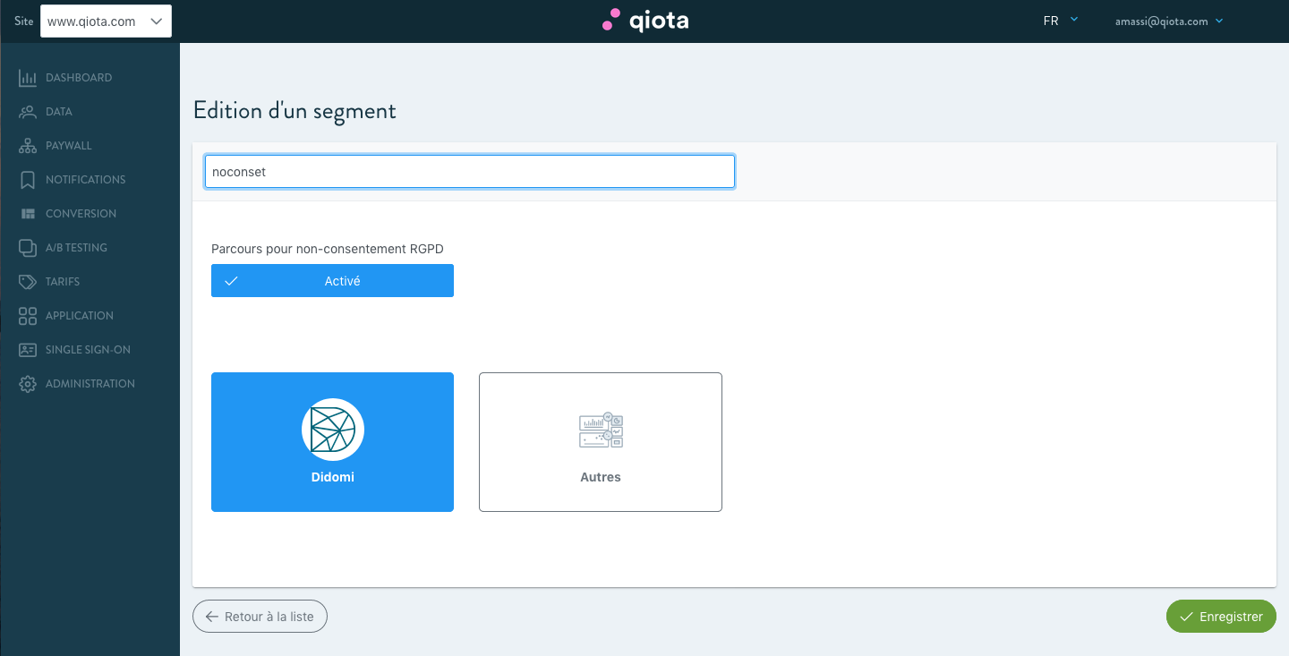Click the Data people icon
1289x656 pixels.
28,112
